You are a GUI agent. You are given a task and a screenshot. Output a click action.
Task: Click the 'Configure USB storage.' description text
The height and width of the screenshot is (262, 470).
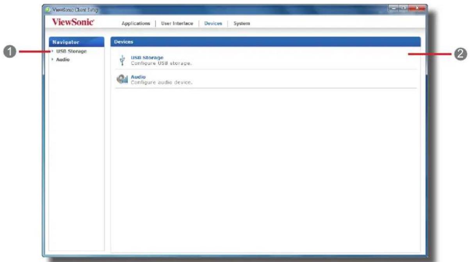point(161,63)
